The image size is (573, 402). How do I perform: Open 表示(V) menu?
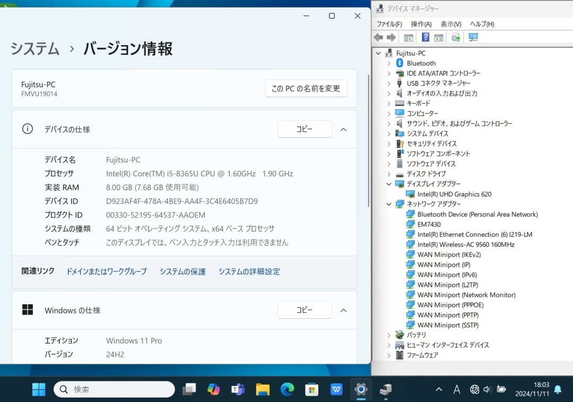[x=450, y=24]
